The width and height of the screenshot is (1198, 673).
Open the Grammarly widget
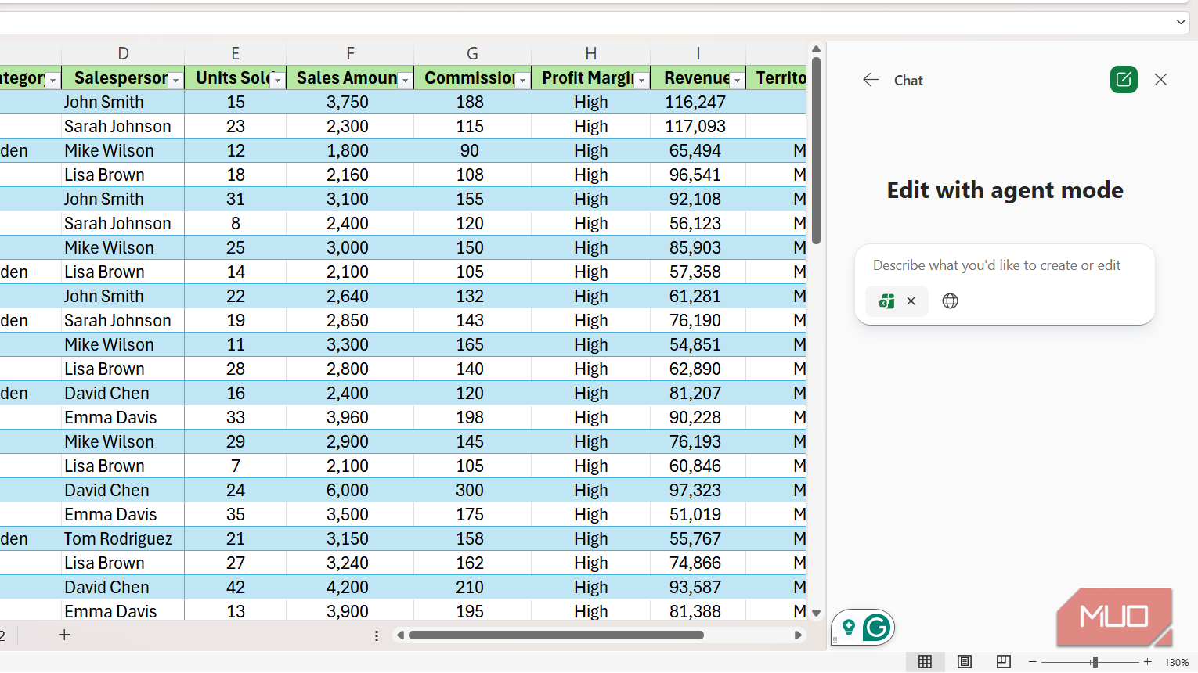click(876, 627)
